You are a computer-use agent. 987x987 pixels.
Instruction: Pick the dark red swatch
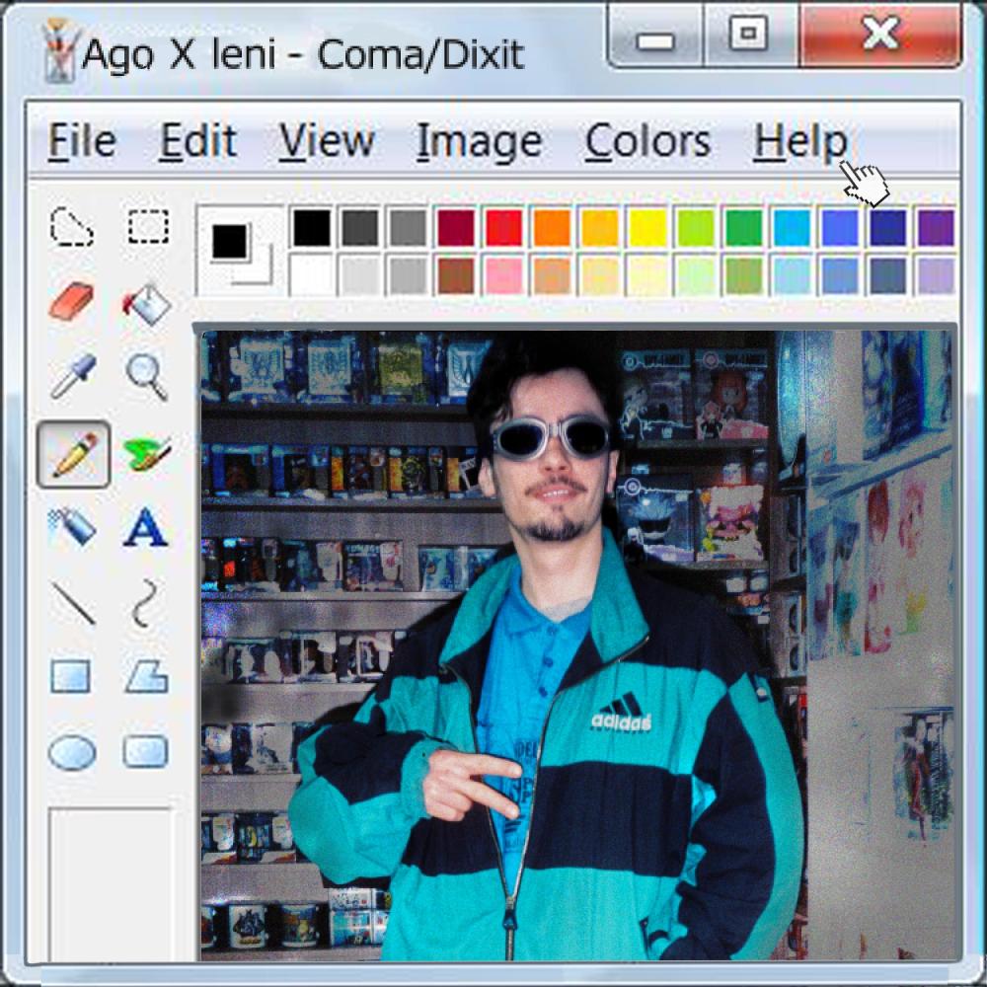[456, 227]
